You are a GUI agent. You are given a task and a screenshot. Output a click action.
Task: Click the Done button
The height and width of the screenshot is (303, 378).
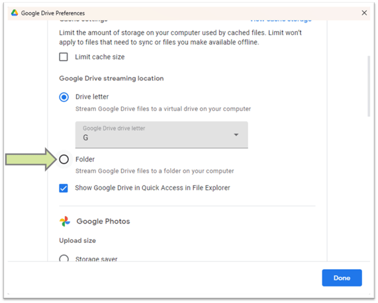coord(342,278)
